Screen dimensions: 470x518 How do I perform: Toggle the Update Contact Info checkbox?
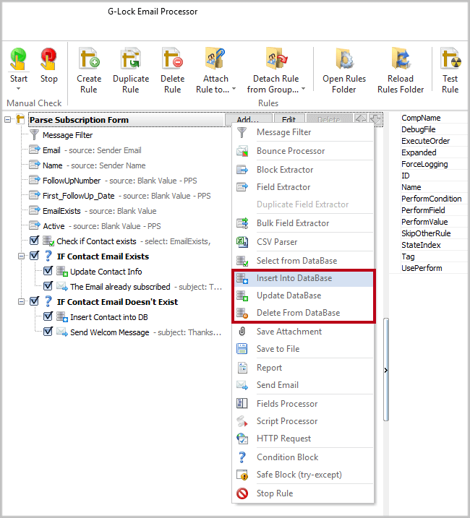click(48, 271)
